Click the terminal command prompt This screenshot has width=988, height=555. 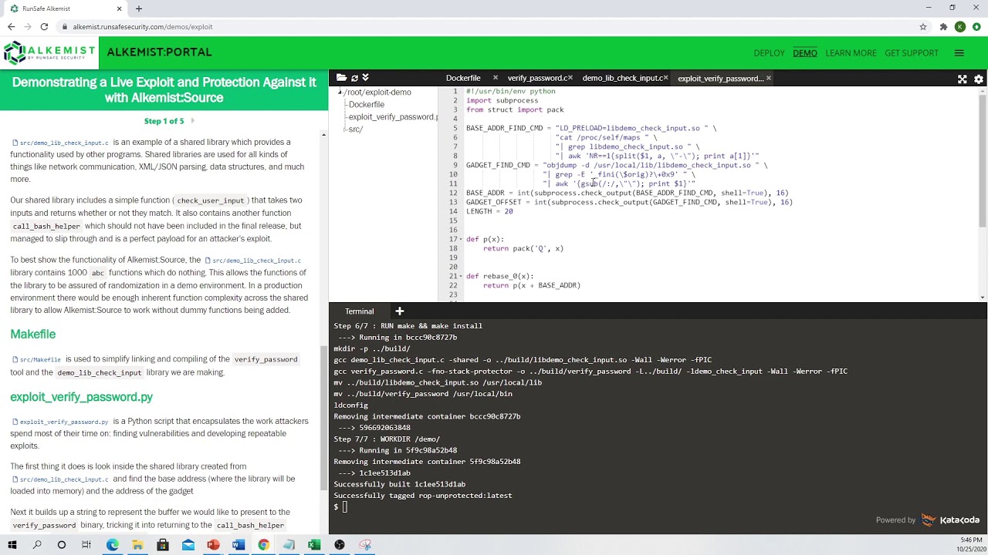pyautogui.click(x=340, y=507)
